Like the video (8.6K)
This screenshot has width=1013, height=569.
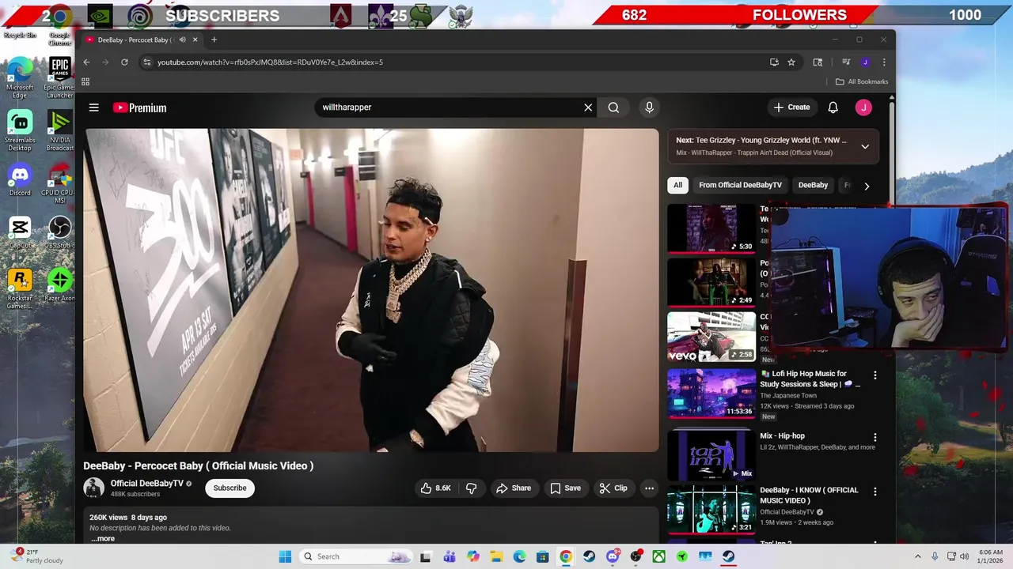(x=435, y=488)
